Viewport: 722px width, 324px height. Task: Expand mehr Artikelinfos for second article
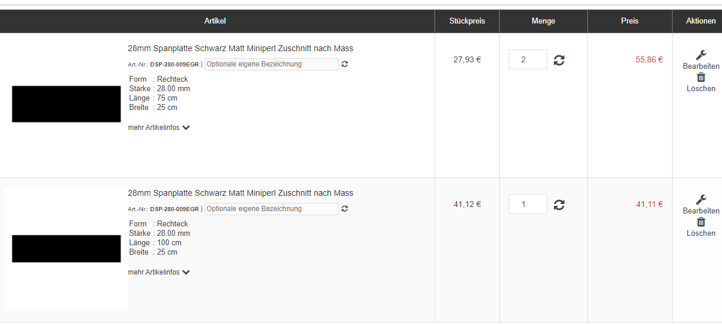pyautogui.click(x=159, y=272)
